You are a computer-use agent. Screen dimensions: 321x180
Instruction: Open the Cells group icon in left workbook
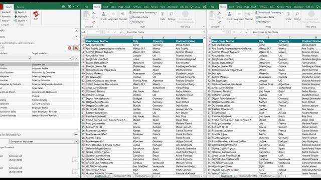pos(163,14)
